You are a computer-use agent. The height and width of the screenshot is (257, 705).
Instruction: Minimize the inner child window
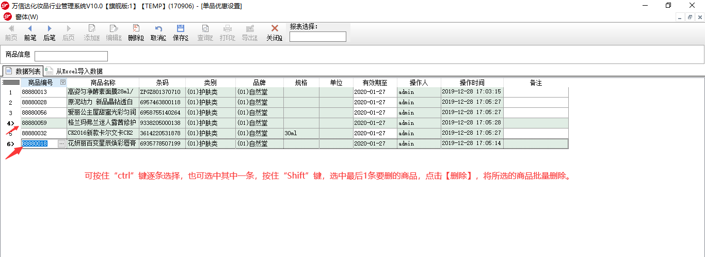click(x=681, y=17)
